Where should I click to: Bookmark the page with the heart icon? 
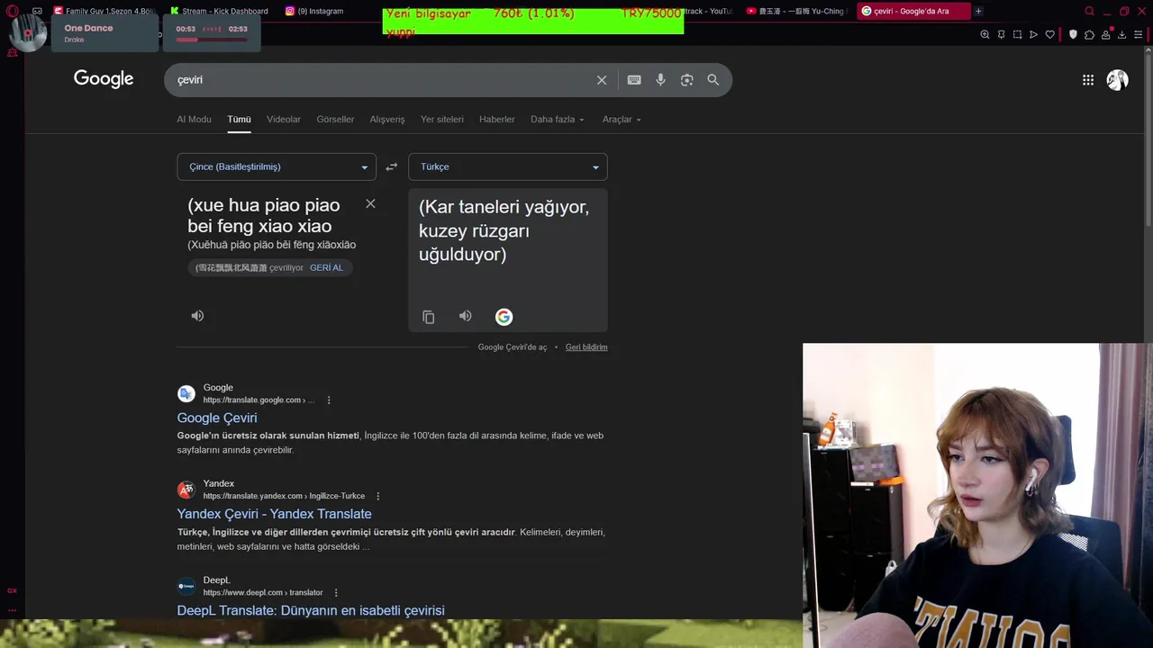pyautogui.click(x=1049, y=34)
